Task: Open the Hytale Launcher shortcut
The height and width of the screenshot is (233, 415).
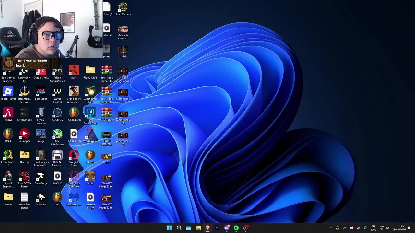Action: point(41,116)
